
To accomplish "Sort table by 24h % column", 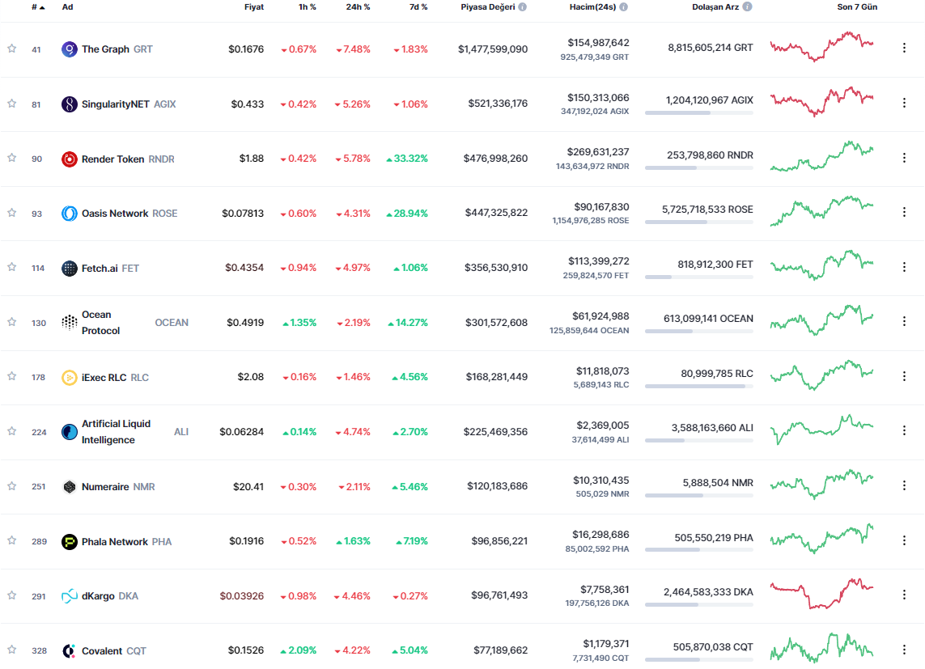I will (356, 6).
